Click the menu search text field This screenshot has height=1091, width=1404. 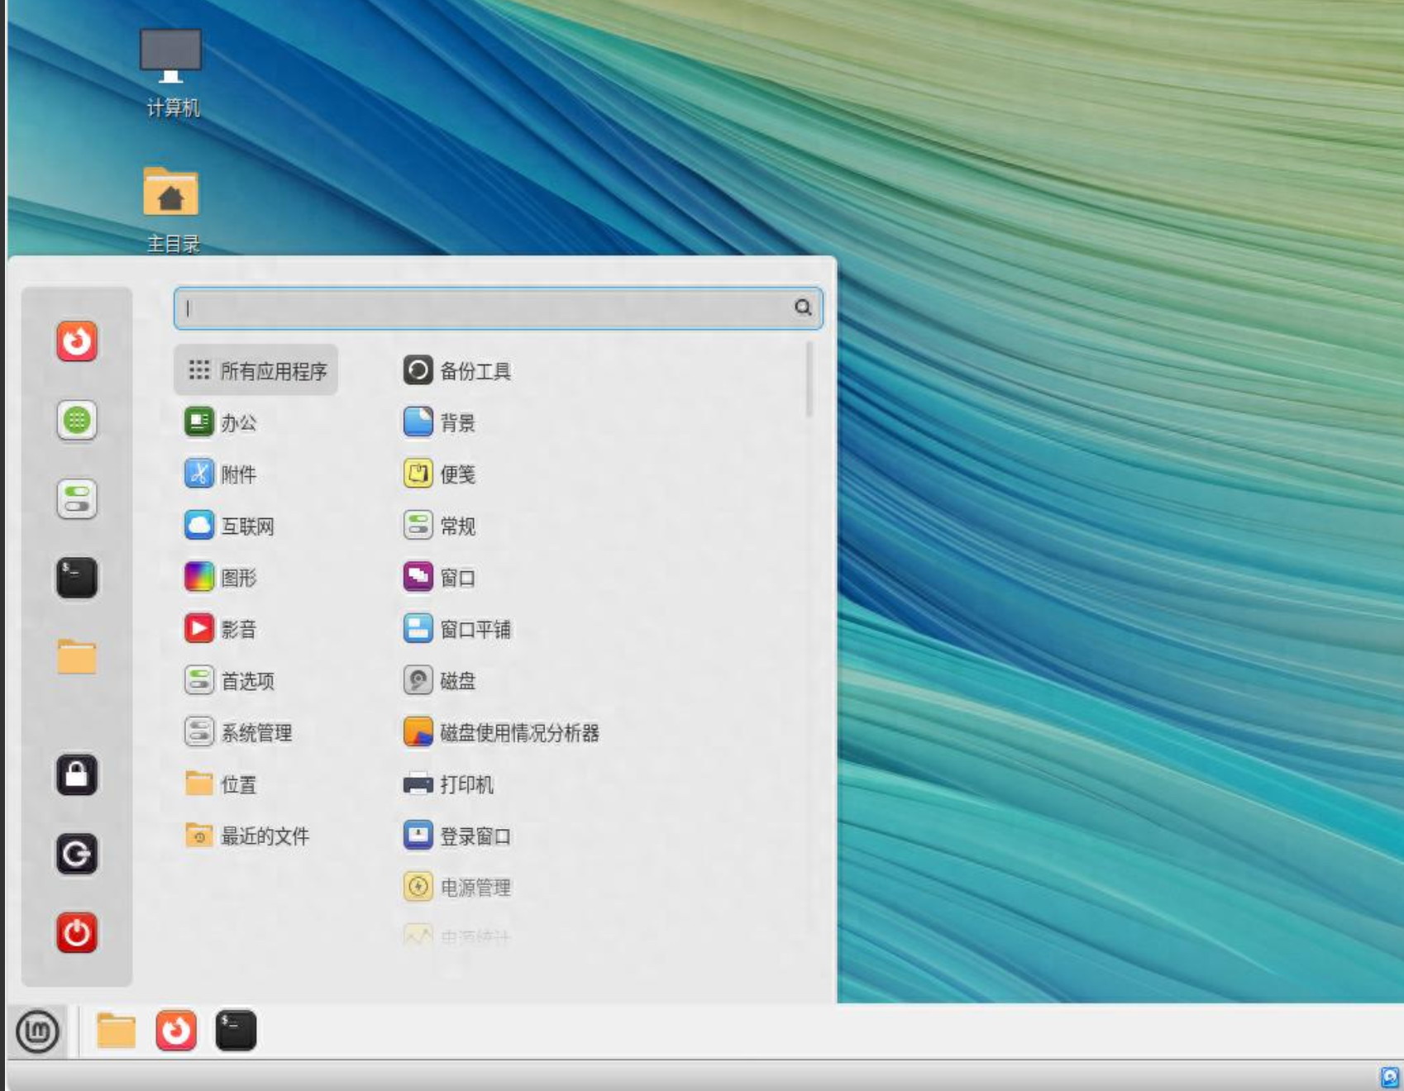click(x=488, y=308)
